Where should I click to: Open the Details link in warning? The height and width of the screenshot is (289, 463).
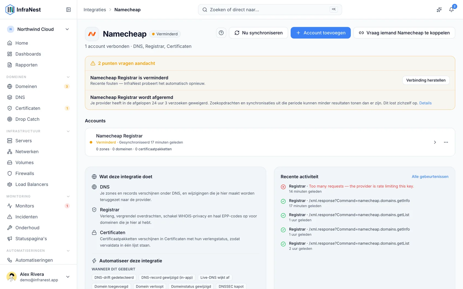(x=425, y=103)
